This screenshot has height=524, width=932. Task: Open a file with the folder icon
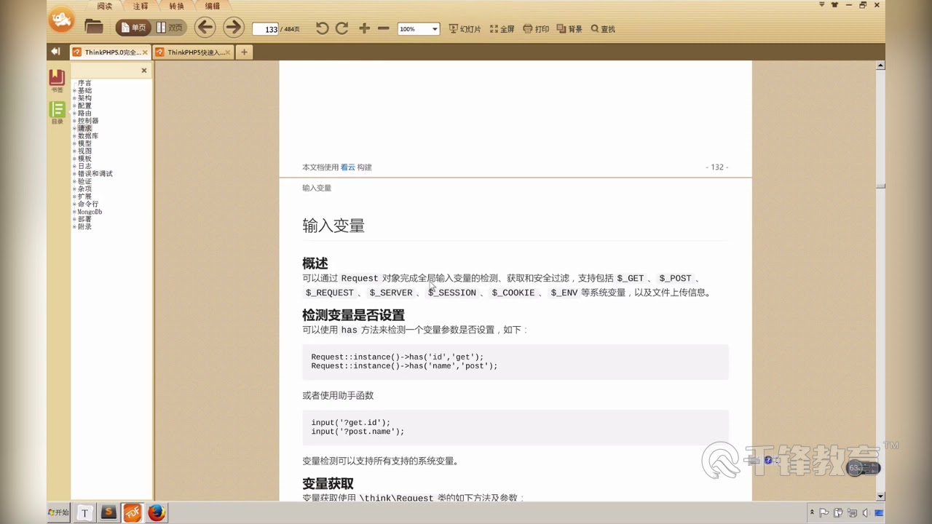click(x=94, y=28)
